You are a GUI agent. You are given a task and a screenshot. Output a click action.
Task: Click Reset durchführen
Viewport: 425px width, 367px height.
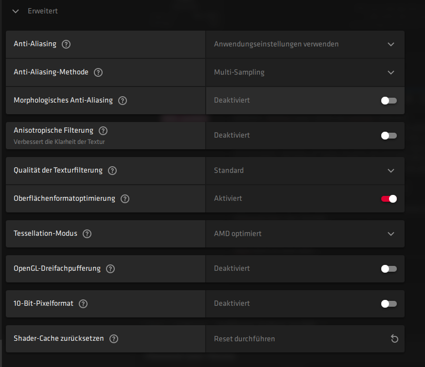click(x=244, y=339)
